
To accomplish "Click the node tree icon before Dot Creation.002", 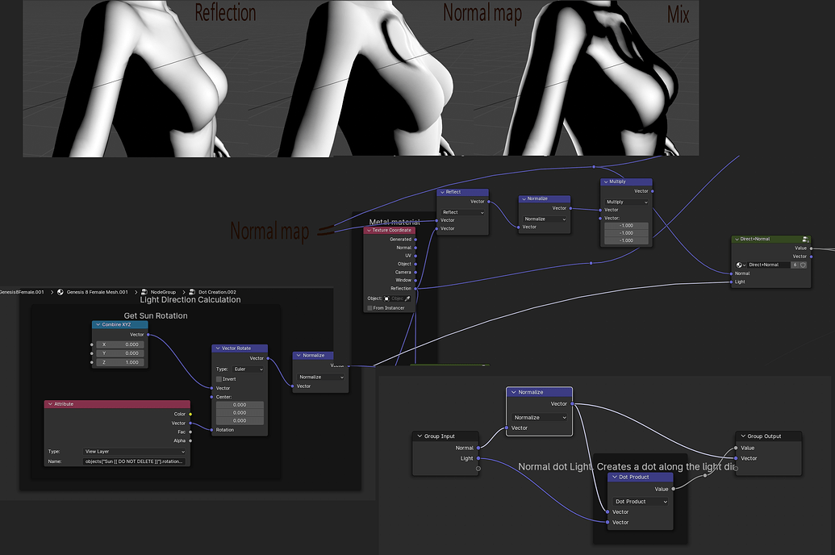I will tap(192, 292).
